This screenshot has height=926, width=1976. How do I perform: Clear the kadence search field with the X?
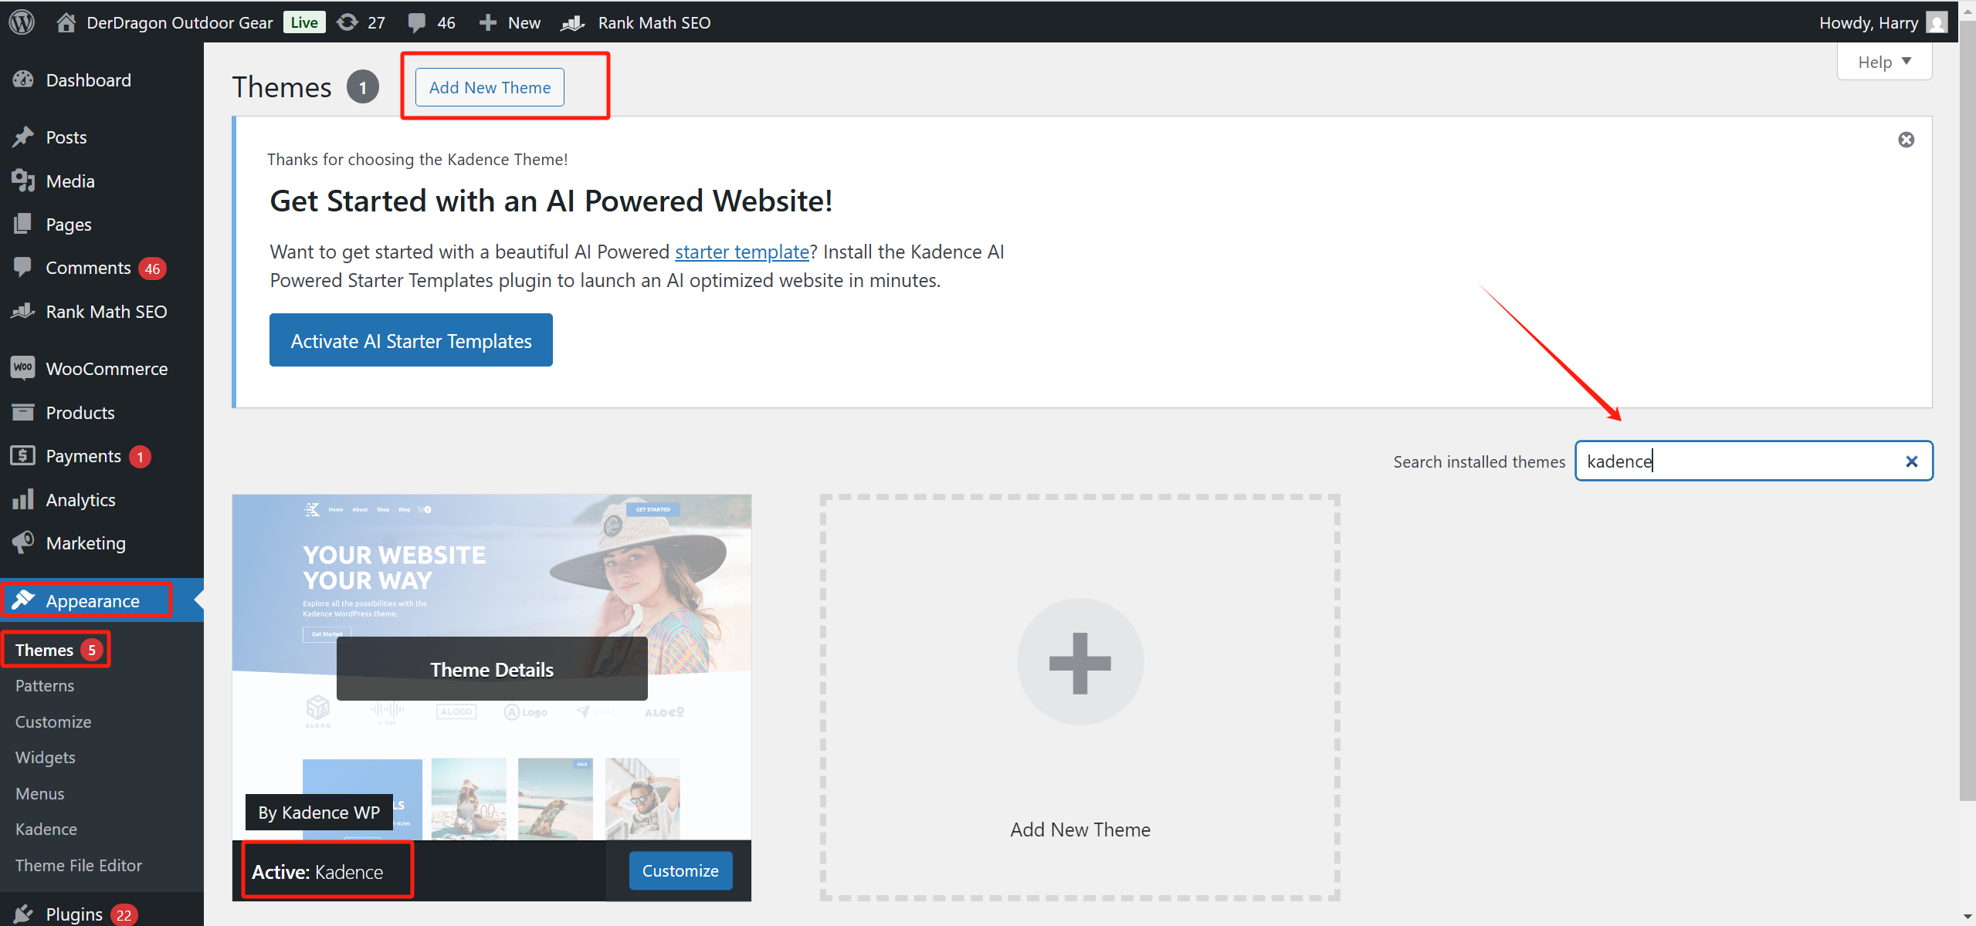click(1913, 461)
